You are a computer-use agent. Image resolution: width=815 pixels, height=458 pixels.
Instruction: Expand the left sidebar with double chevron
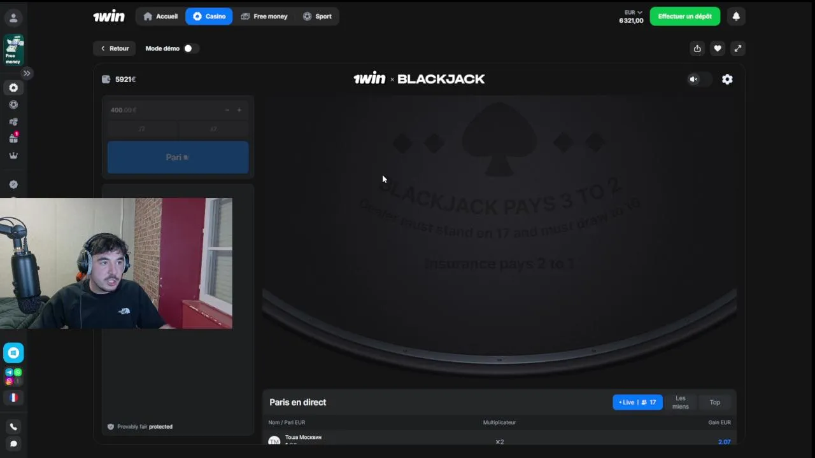tap(27, 73)
